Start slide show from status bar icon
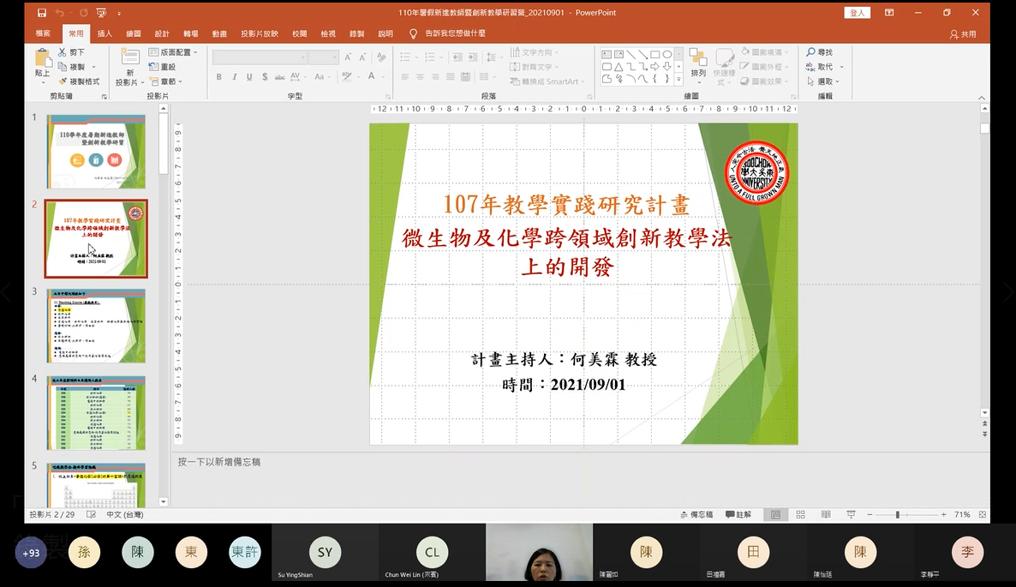The height and width of the screenshot is (587, 1016). point(850,514)
